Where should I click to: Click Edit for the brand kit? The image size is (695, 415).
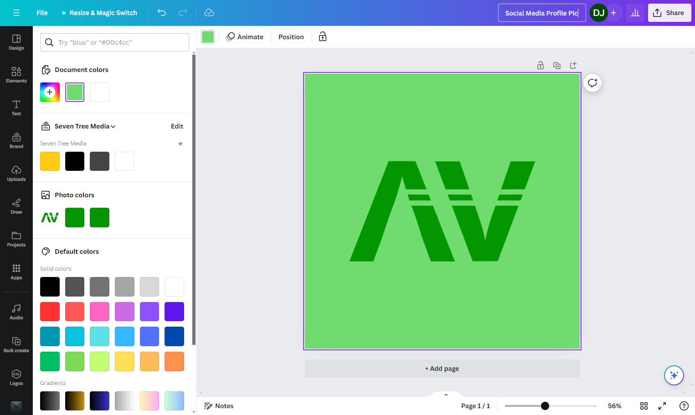coord(177,126)
